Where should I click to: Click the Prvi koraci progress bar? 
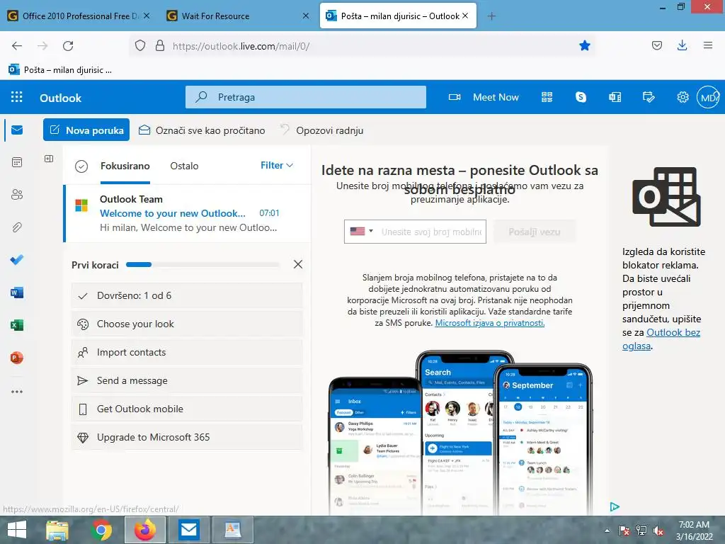[202, 265]
